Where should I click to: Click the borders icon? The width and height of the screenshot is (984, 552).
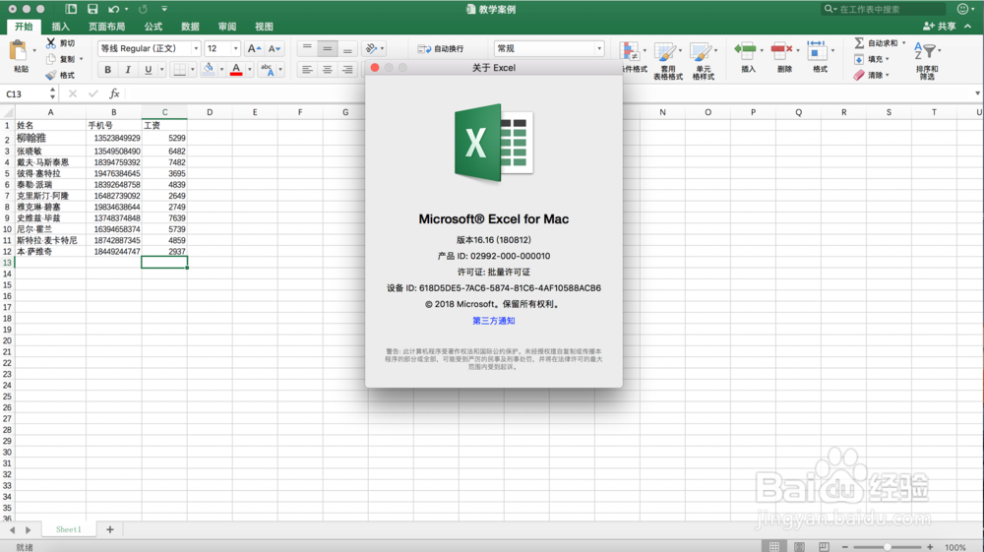coord(179,69)
